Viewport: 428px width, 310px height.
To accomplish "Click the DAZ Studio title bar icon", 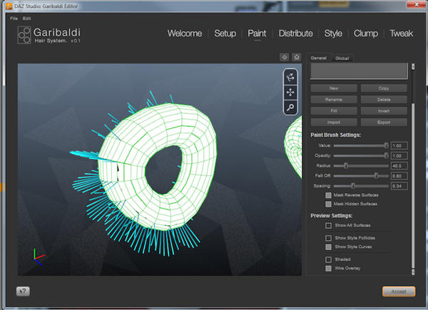I will [9, 6].
